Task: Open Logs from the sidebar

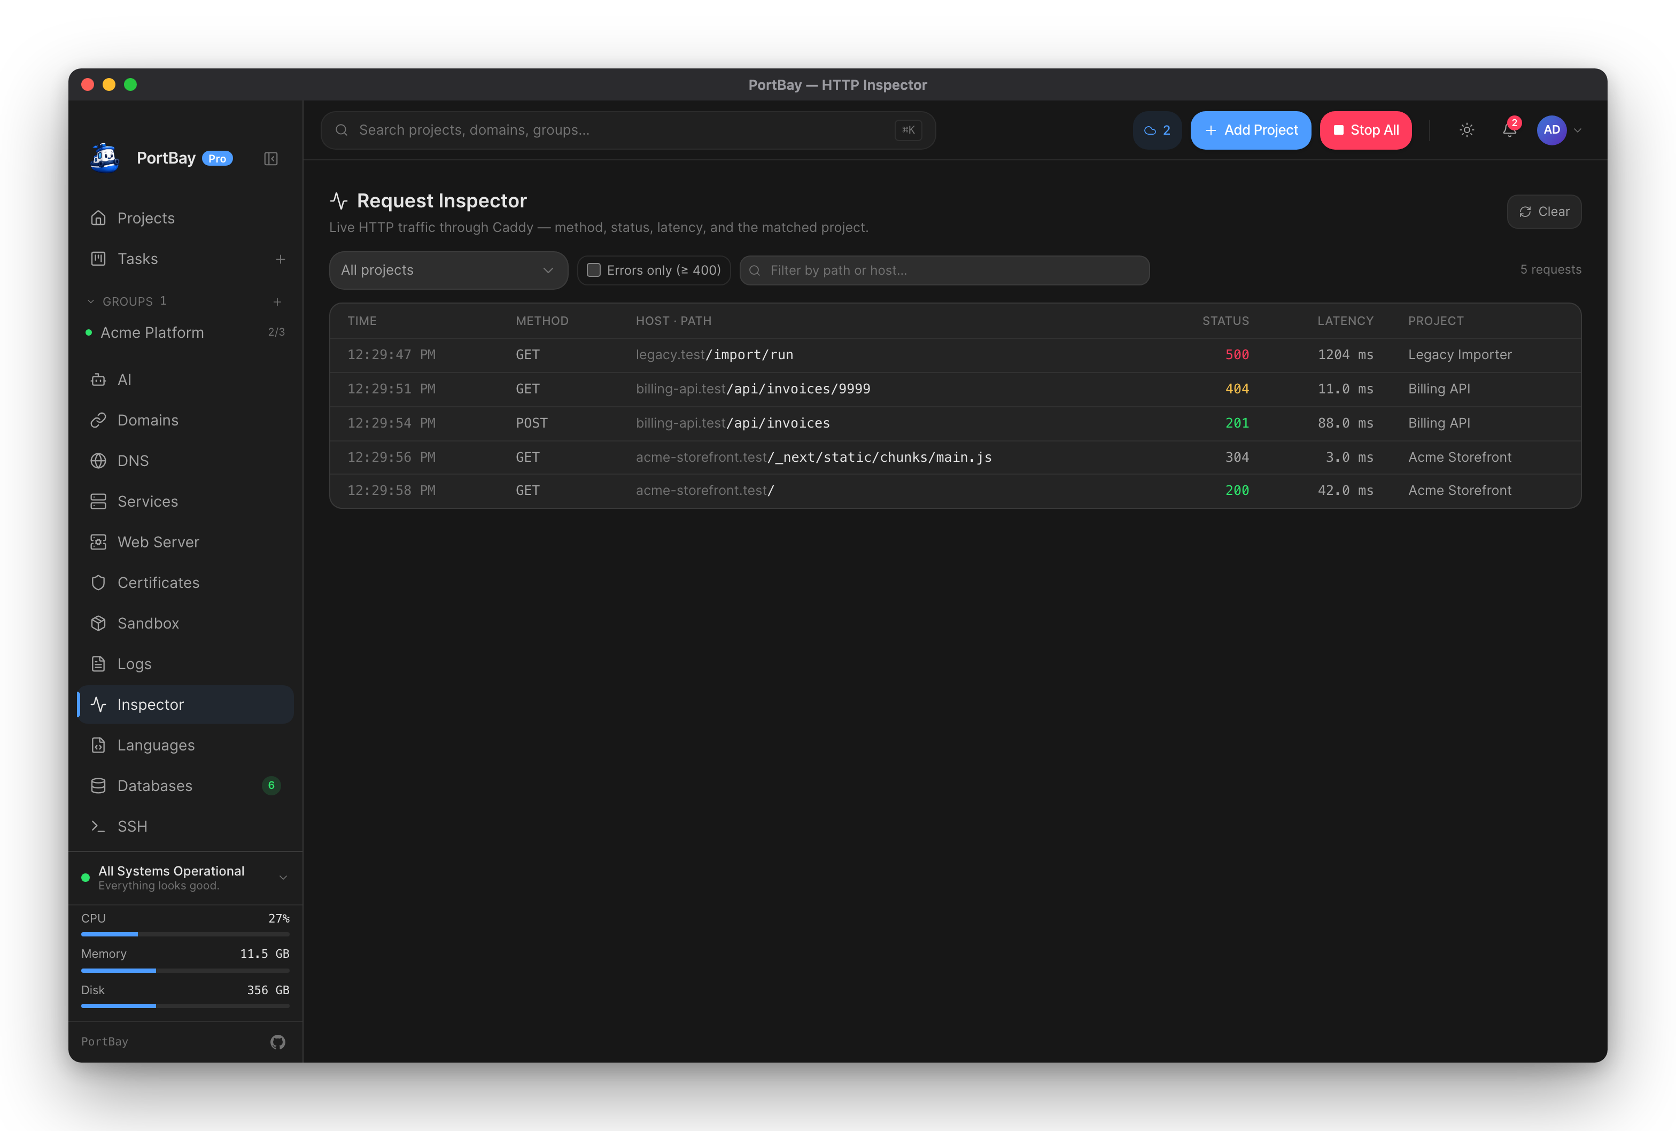Action: (185, 664)
